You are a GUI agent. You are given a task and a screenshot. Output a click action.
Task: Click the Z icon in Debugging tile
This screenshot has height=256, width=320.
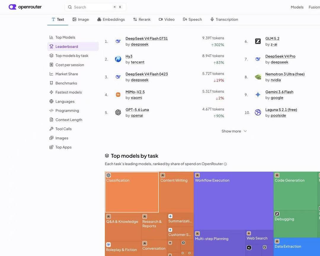pyautogui.click(x=277, y=214)
